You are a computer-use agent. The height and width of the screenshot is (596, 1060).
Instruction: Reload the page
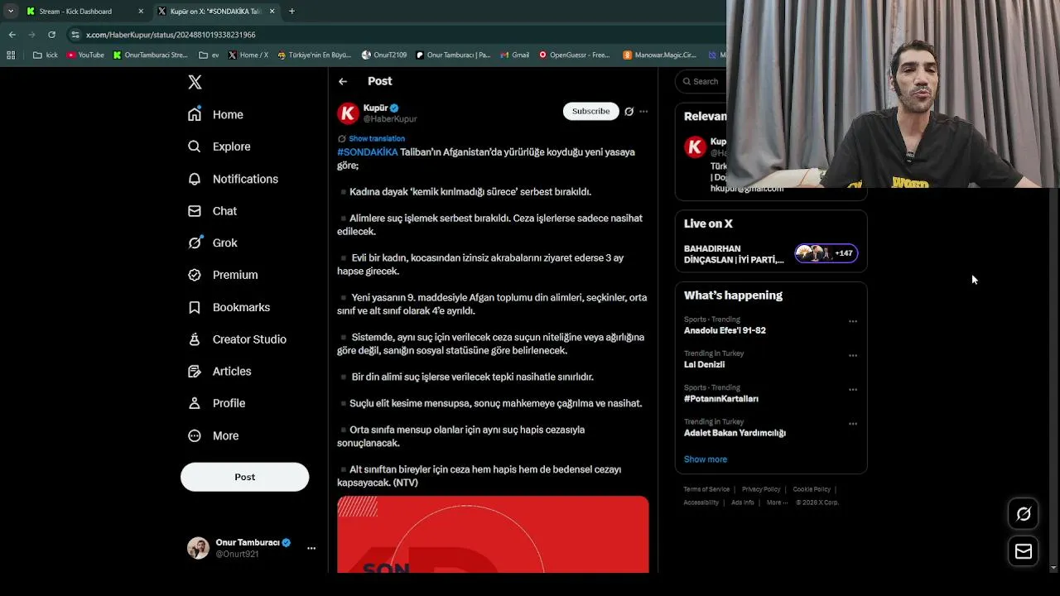click(51, 35)
